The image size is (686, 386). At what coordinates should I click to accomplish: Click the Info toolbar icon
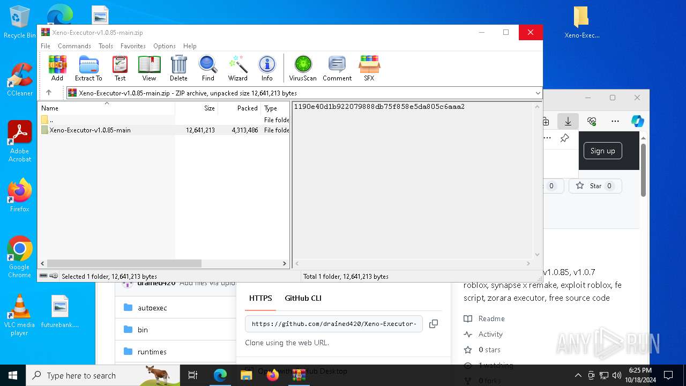[267, 68]
